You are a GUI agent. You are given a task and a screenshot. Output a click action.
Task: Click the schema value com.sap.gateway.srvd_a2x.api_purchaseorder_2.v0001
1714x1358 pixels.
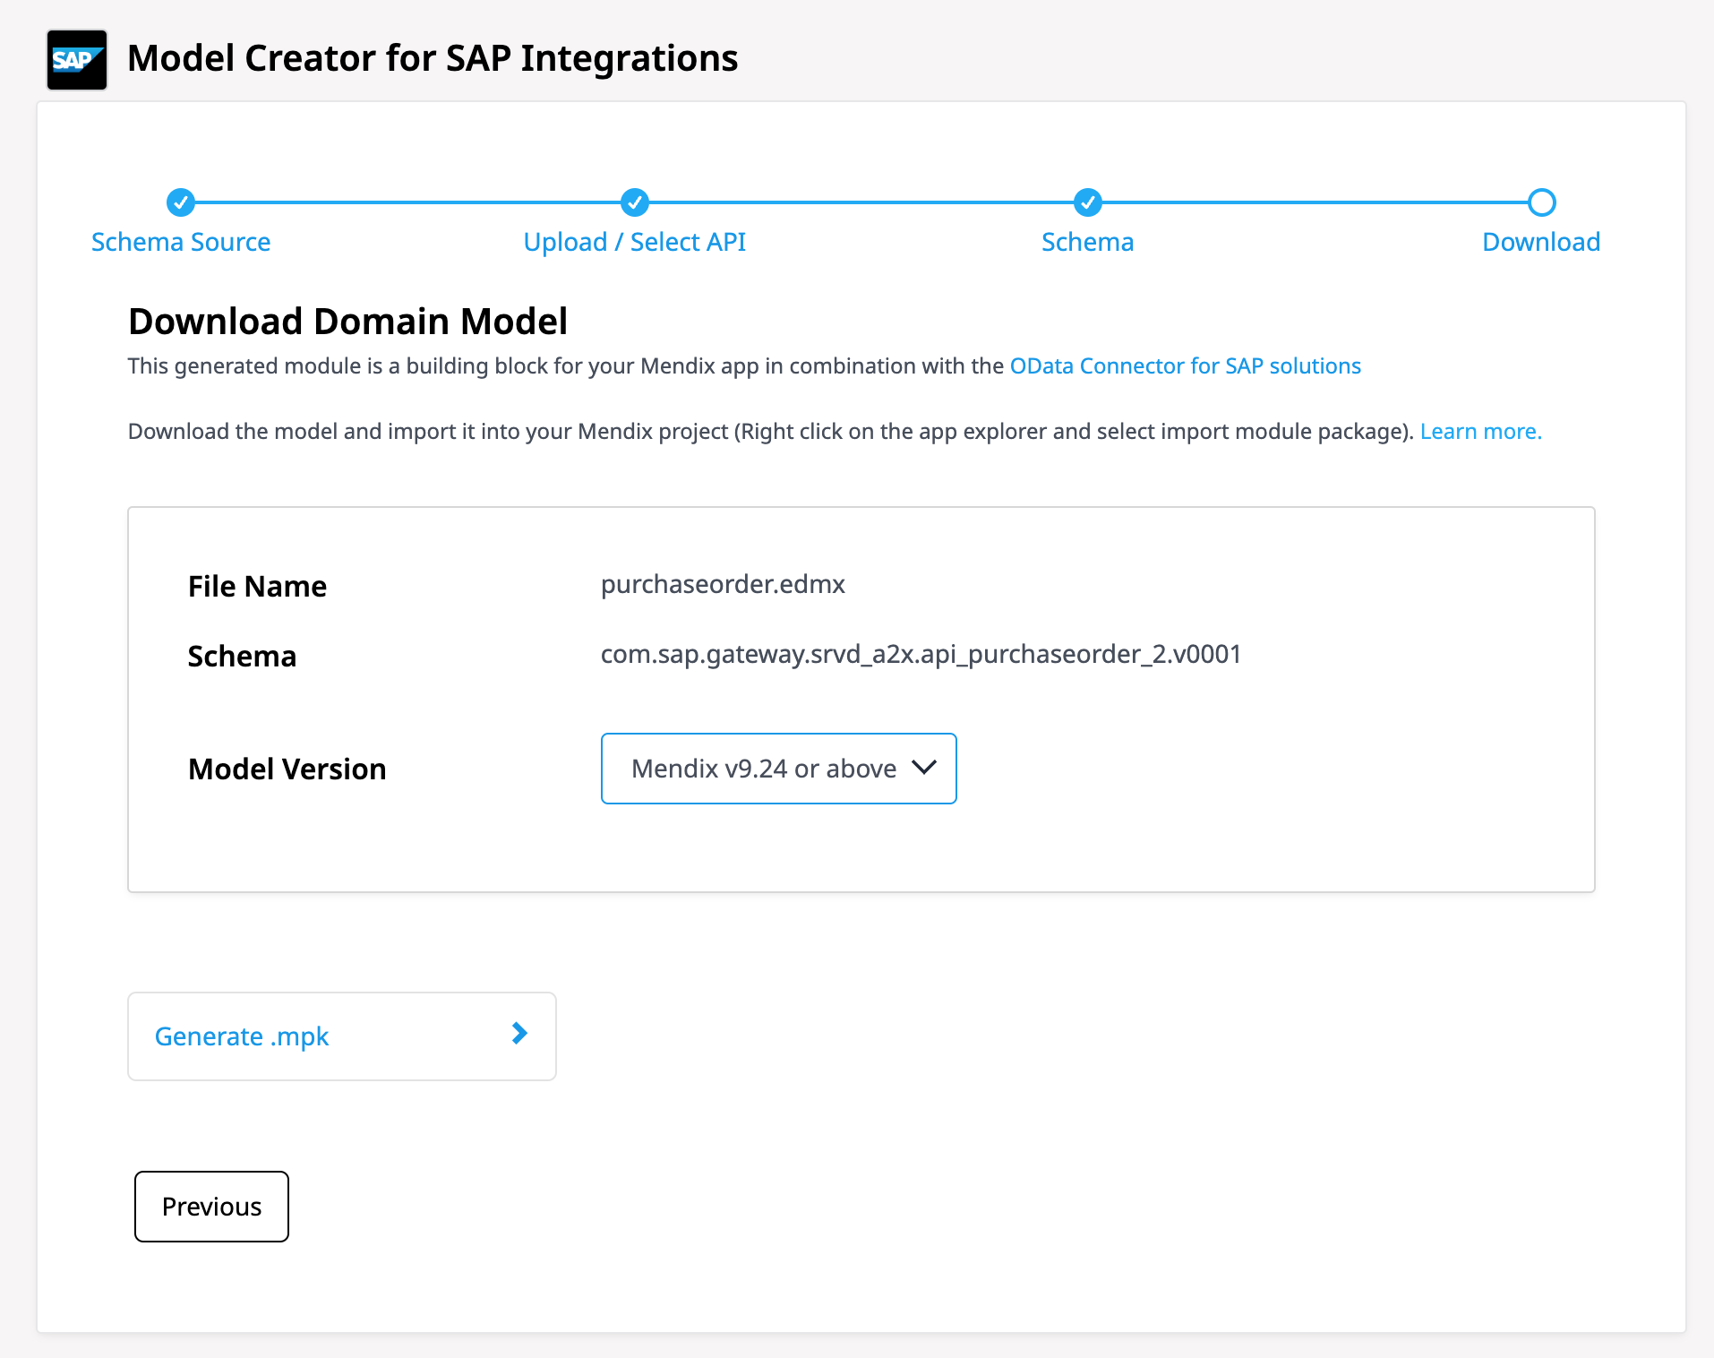[x=921, y=654]
